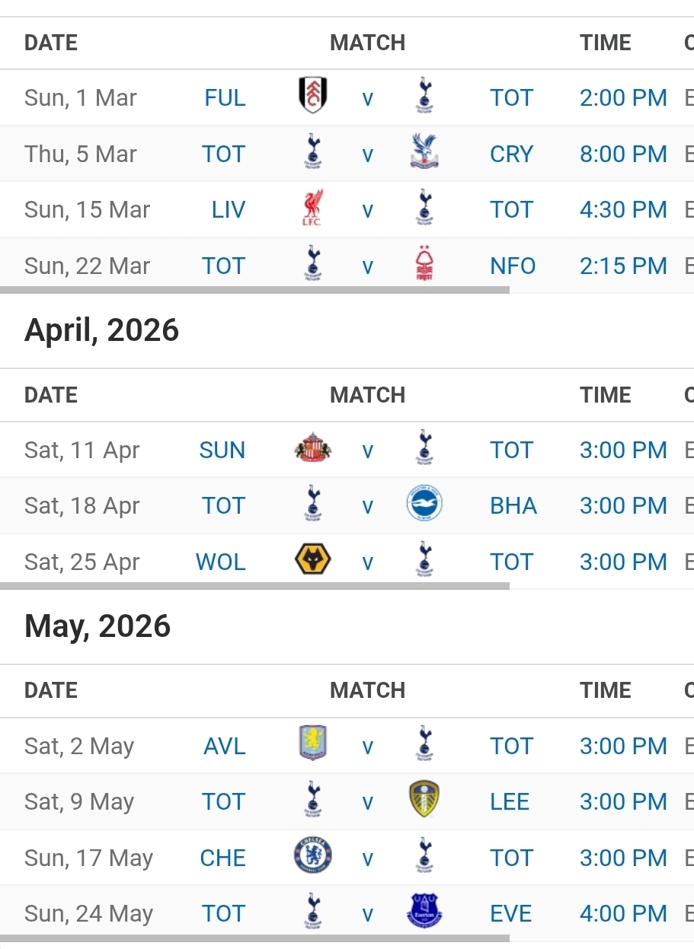Click the Chelsea club crest
694x949 pixels.
[312, 857]
